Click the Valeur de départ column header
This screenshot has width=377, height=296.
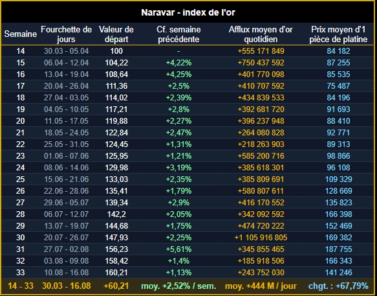116,34
